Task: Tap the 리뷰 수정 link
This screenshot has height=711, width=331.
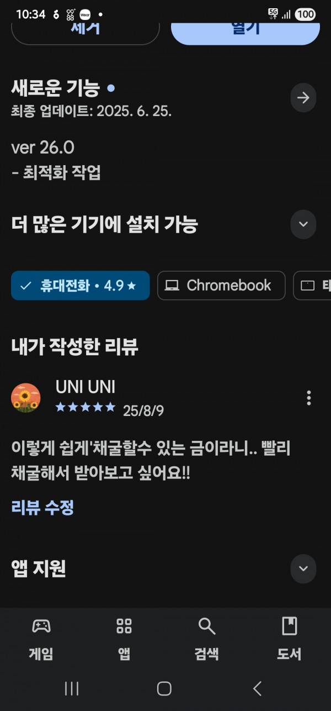Action: [42, 507]
